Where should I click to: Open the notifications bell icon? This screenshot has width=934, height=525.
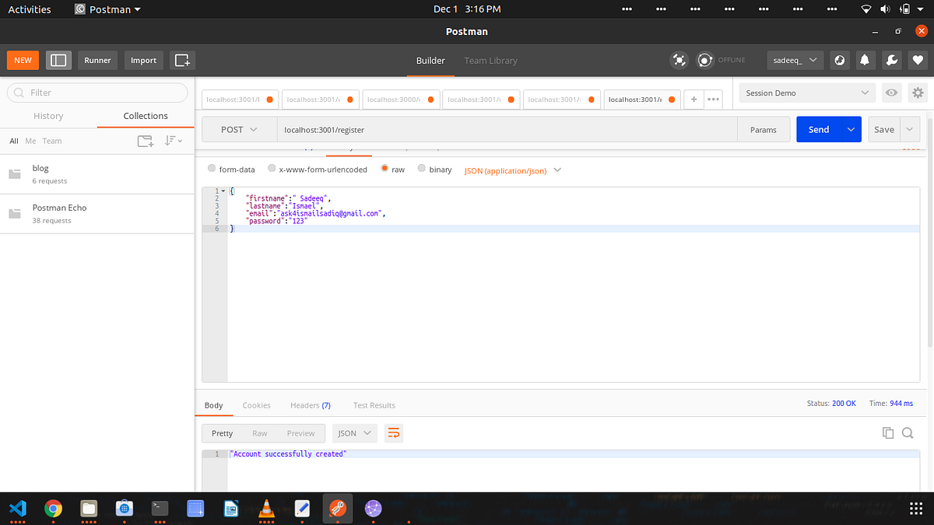866,60
